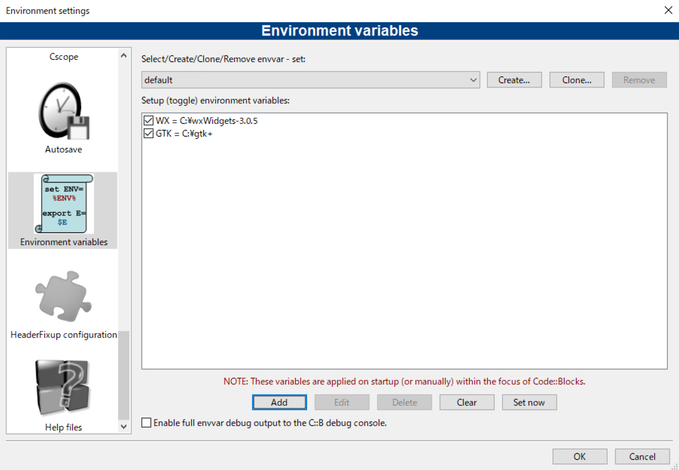Toggle the GTK variable checkbox
Image resolution: width=679 pixels, height=470 pixels.
149,134
